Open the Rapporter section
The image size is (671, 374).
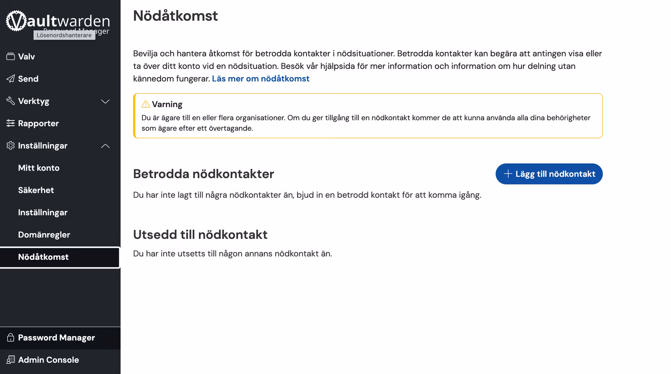(x=38, y=123)
